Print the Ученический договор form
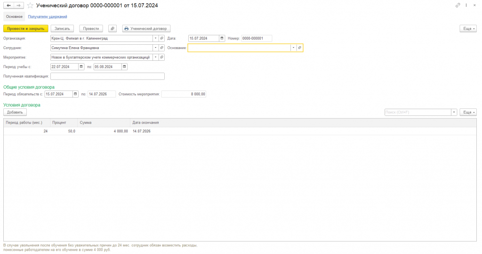The image size is (482, 254). click(x=146, y=29)
